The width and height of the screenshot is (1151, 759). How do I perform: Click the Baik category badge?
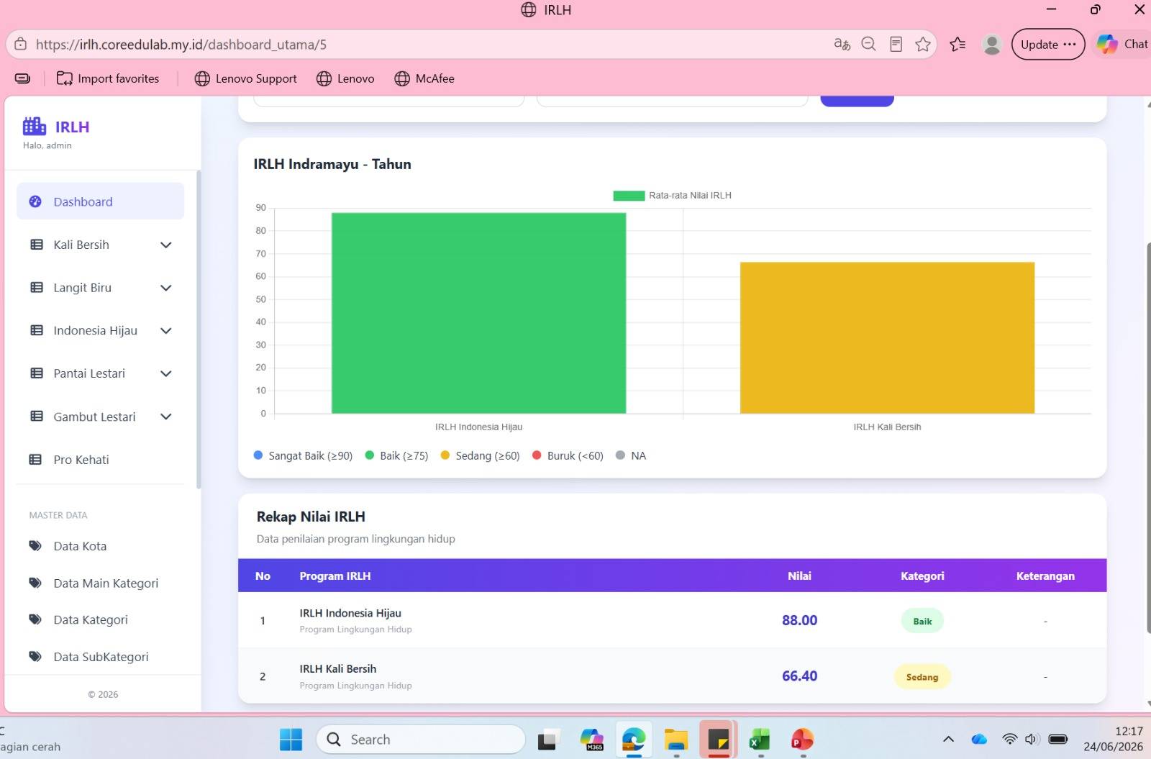click(922, 621)
